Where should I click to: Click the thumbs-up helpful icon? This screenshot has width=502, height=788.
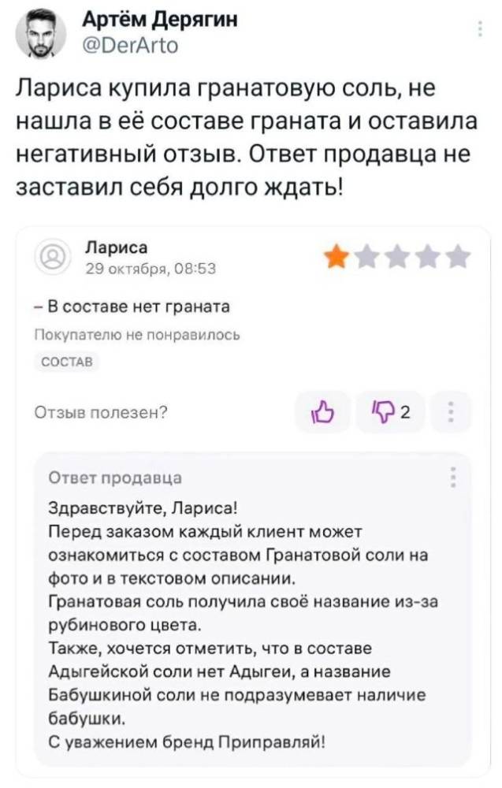pos(323,411)
